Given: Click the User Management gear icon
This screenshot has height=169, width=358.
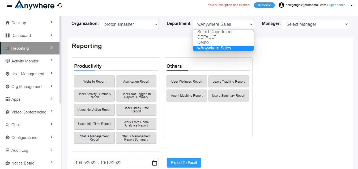Looking at the screenshot, I should click(7, 74).
